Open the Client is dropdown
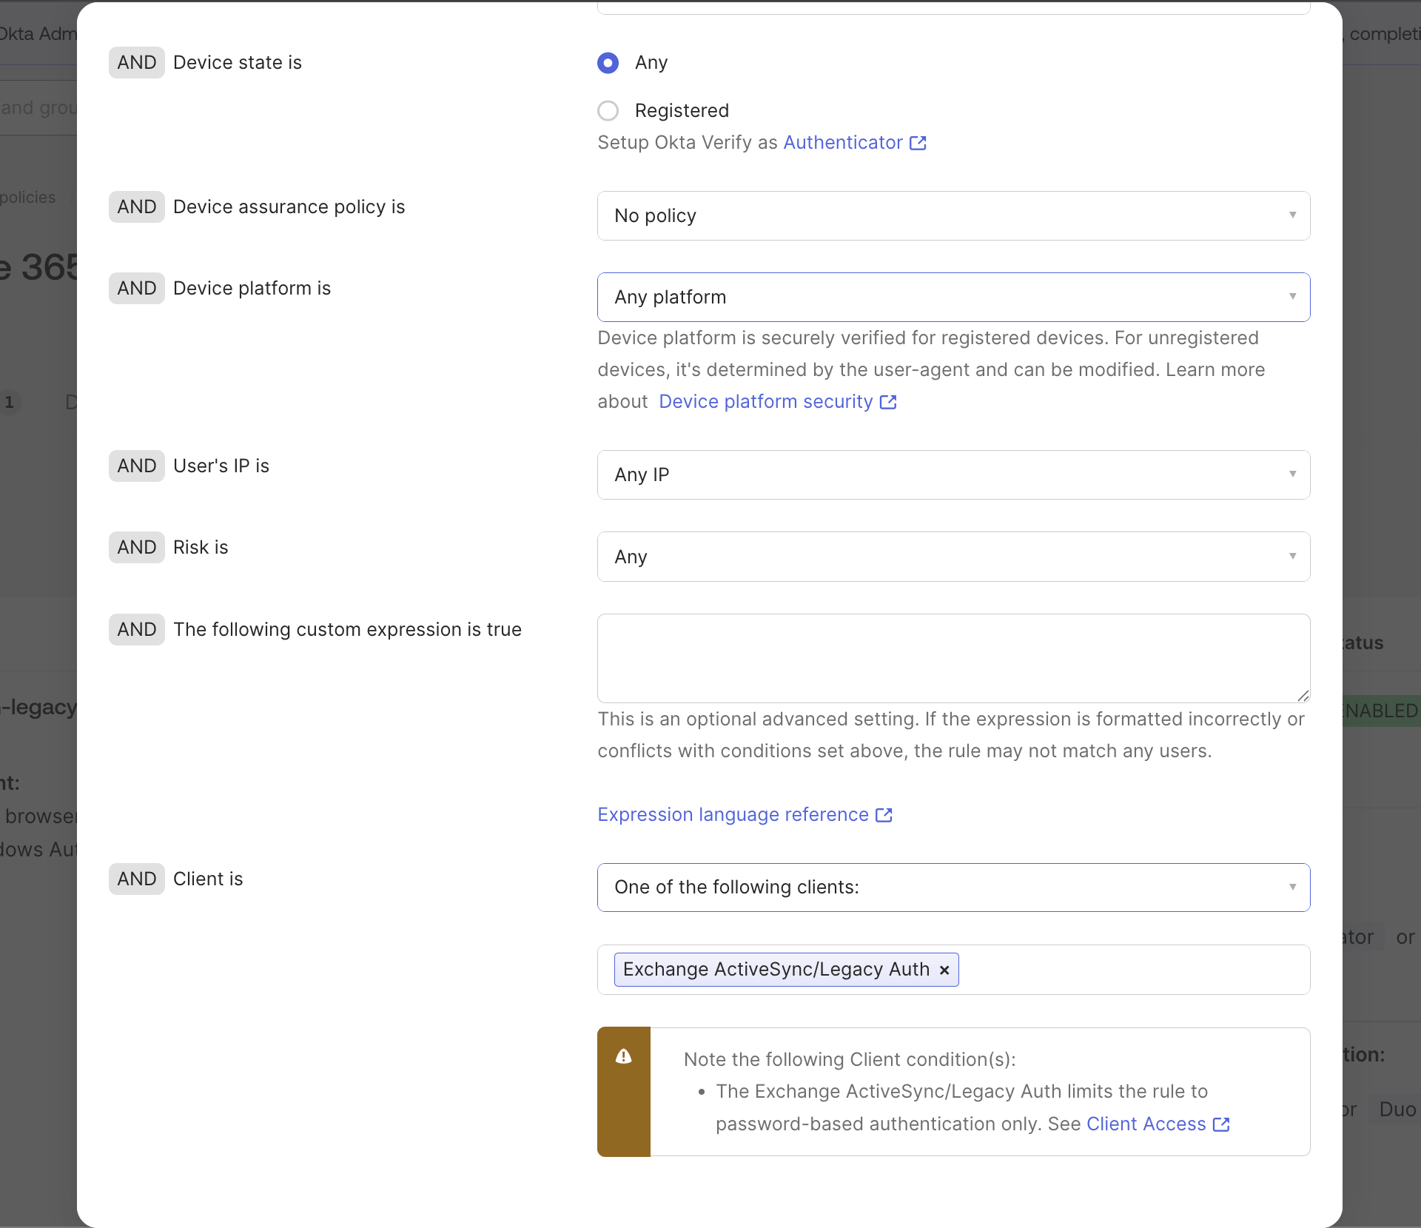Viewport: 1421px width, 1228px height. 953,887
